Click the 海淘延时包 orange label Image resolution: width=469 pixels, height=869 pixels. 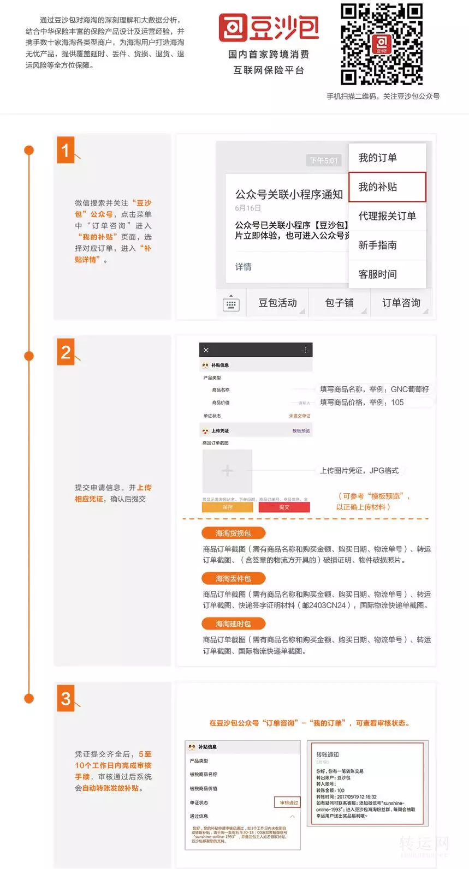[233, 624]
